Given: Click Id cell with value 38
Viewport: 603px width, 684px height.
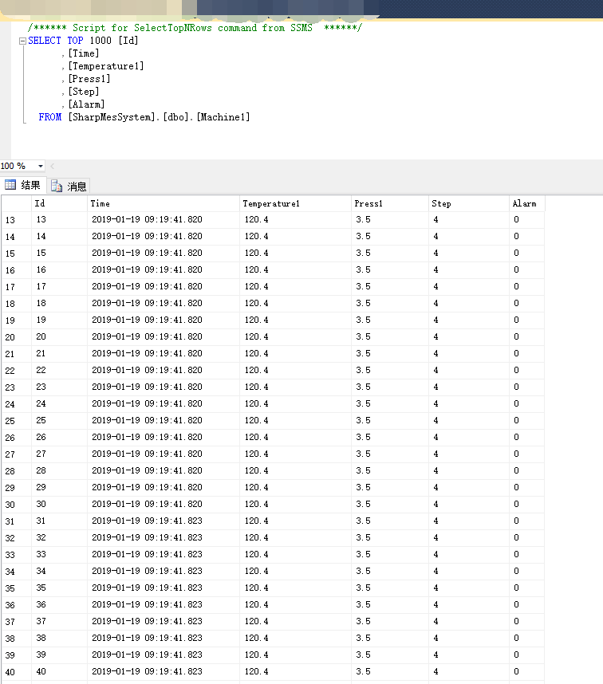Looking at the screenshot, I should [x=59, y=639].
